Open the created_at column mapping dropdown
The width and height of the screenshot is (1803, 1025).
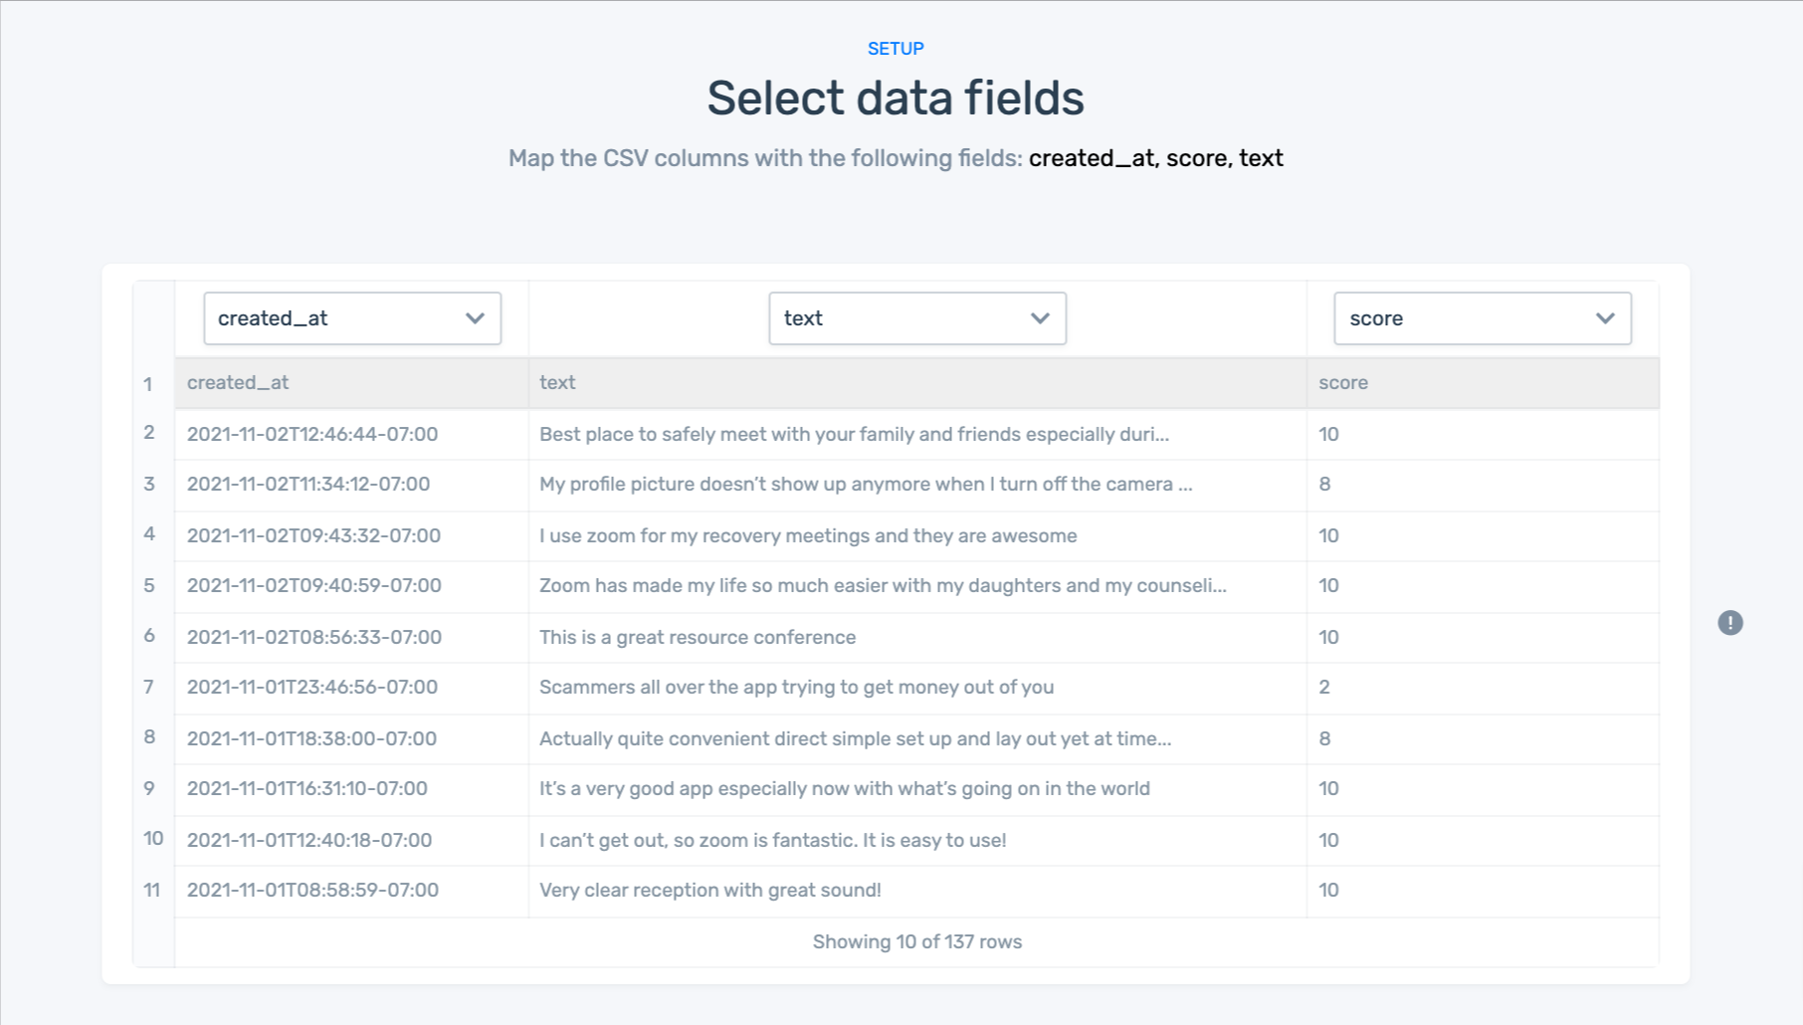pos(352,318)
